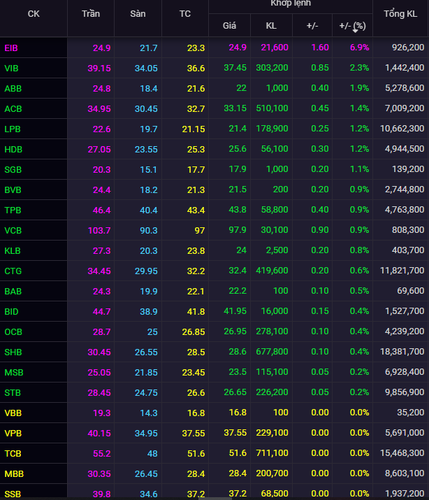The width and height of the screenshot is (429, 500).
Task: Select VCB ceiling price 103.7
Action: [x=99, y=231]
